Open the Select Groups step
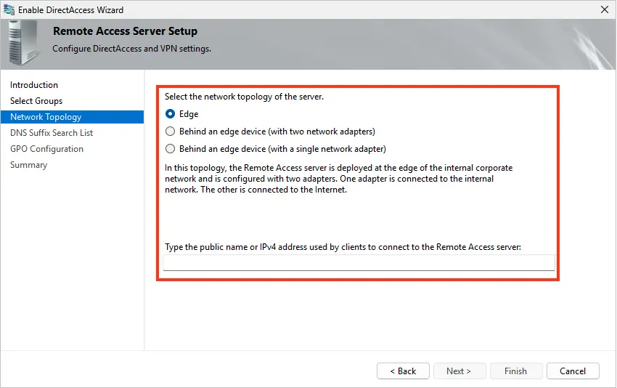Screen dimensions: 617x388 [x=36, y=101]
